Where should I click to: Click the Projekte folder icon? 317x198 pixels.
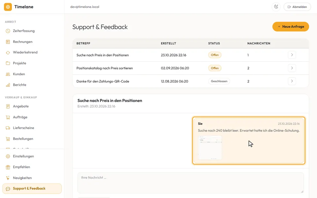(8, 63)
